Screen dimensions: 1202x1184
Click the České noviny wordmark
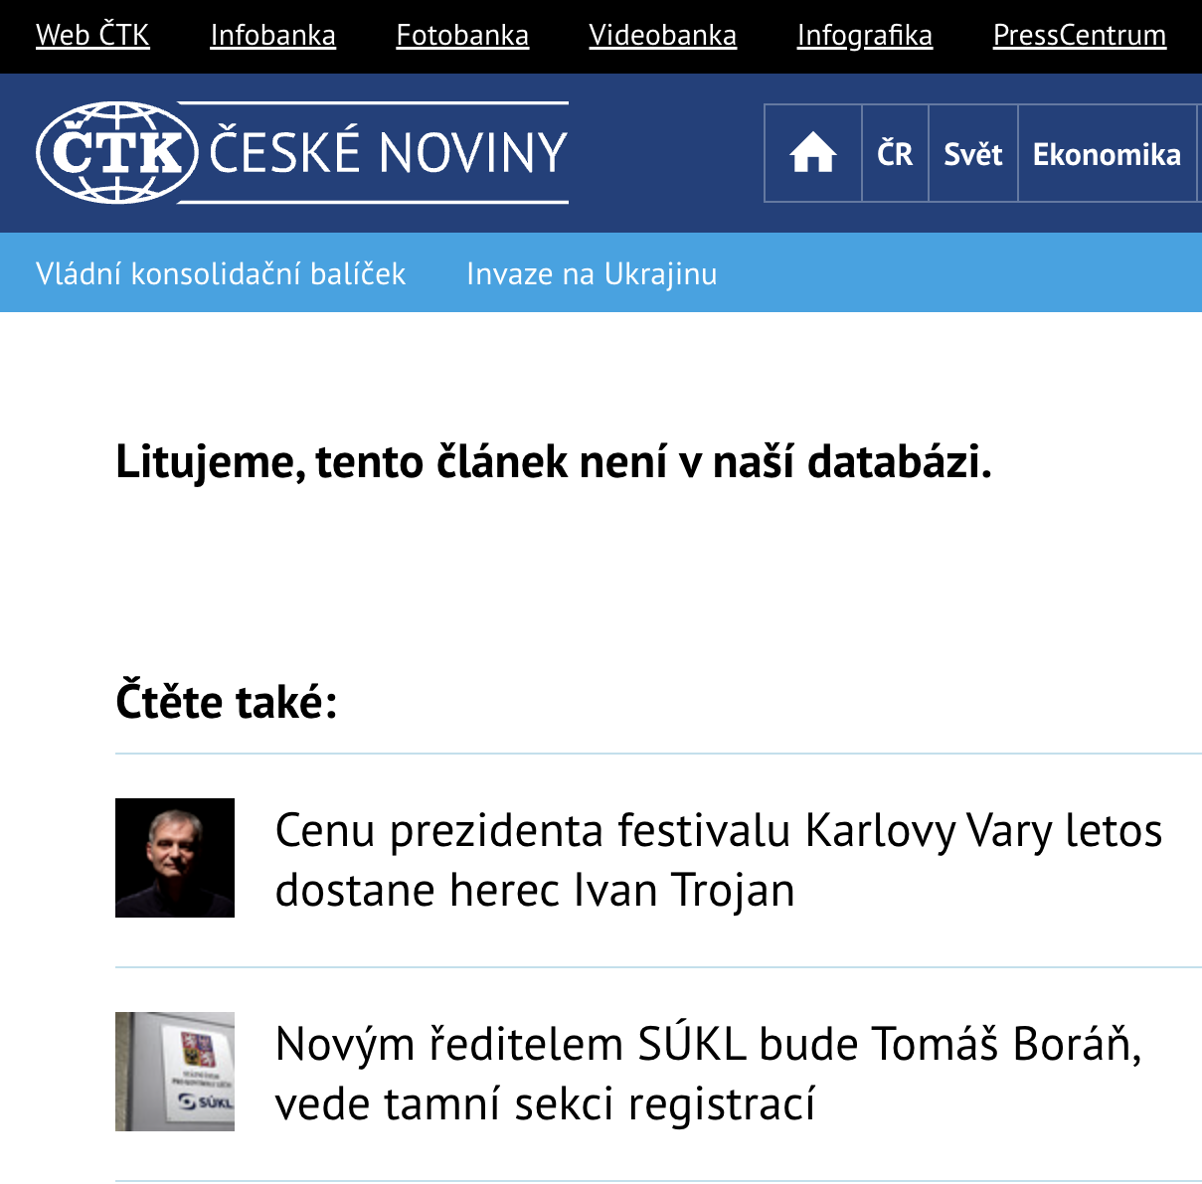(388, 153)
